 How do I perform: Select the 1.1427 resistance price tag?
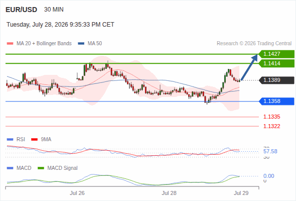pos(276,54)
